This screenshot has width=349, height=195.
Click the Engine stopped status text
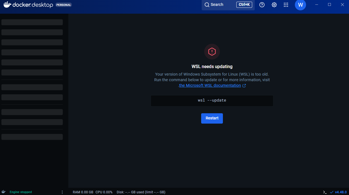21,192
